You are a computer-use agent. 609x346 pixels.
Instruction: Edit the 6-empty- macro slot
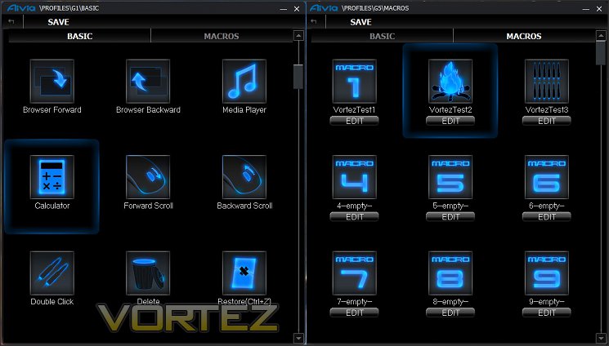(x=547, y=217)
